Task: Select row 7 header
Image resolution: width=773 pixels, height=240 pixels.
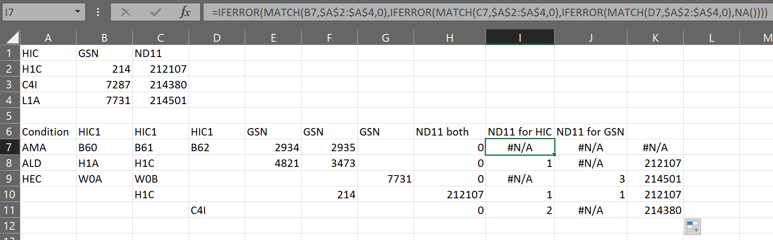Action: [x=10, y=147]
